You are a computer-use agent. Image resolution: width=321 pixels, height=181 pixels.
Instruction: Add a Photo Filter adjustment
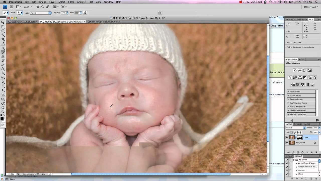[x=310, y=77]
